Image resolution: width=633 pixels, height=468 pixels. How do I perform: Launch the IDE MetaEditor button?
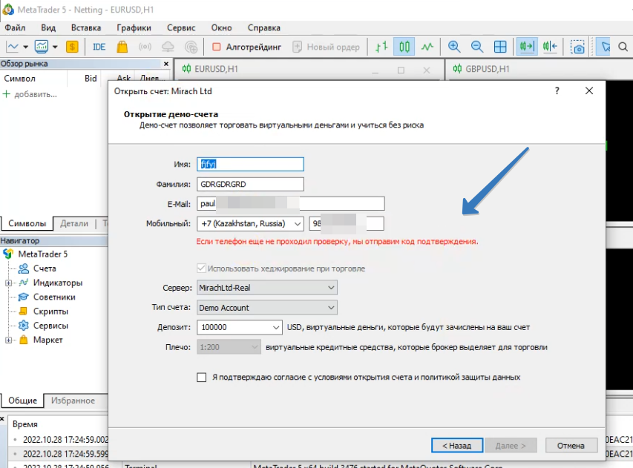(x=99, y=47)
